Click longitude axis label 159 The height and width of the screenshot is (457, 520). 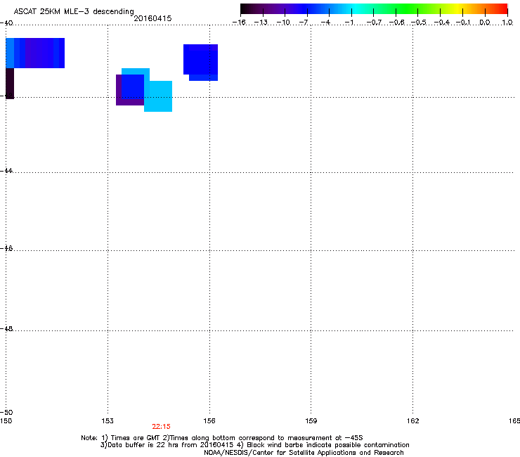(x=311, y=421)
